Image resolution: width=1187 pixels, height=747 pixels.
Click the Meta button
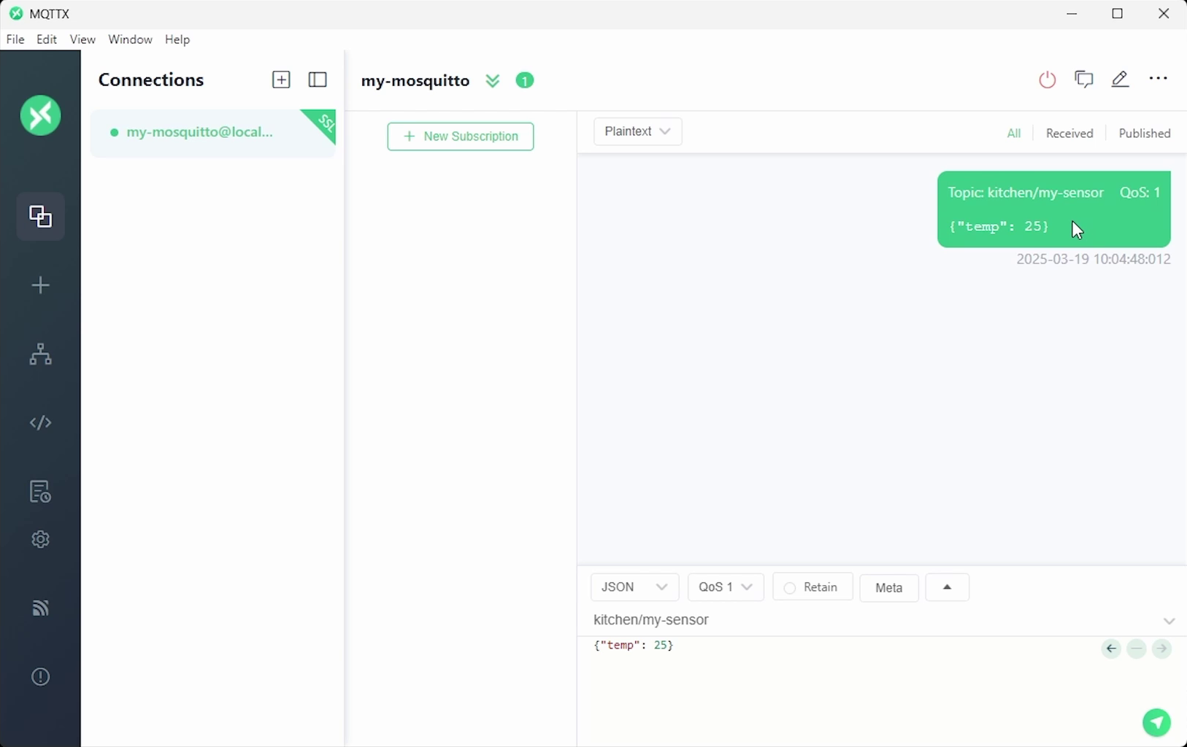[x=888, y=588]
